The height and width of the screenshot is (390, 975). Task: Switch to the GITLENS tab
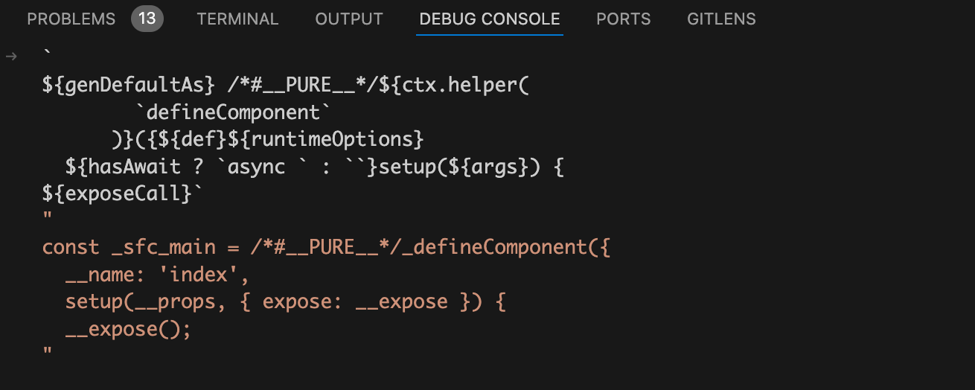click(721, 19)
